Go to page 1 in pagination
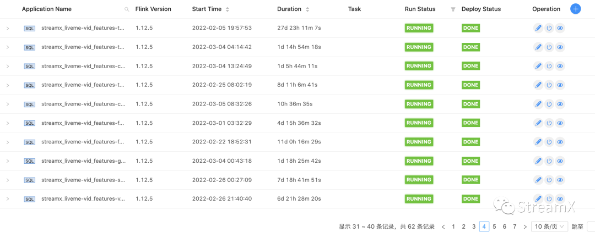Image resolution: width=595 pixels, height=232 pixels. click(x=453, y=227)
